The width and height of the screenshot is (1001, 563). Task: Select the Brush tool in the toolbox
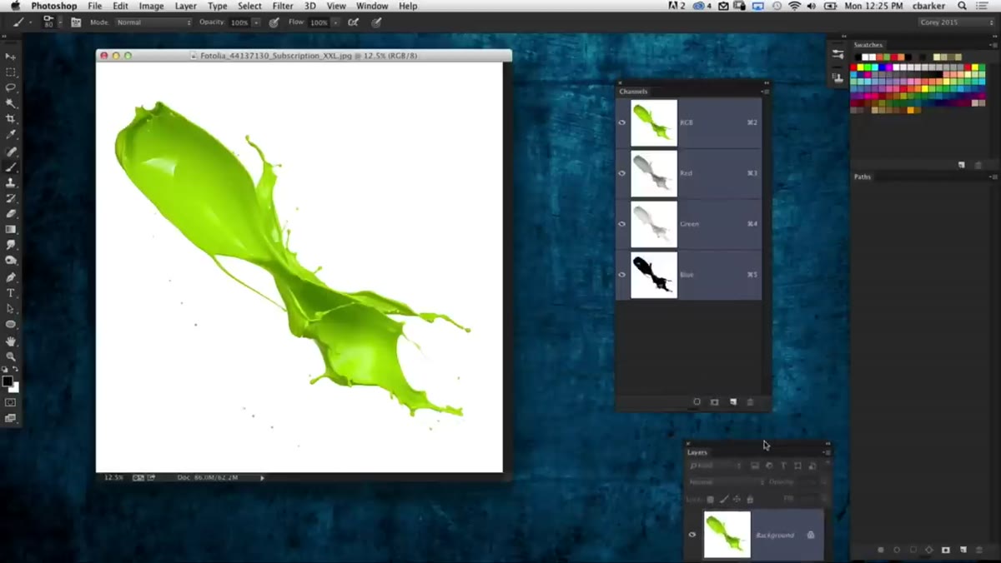point(11,167)
